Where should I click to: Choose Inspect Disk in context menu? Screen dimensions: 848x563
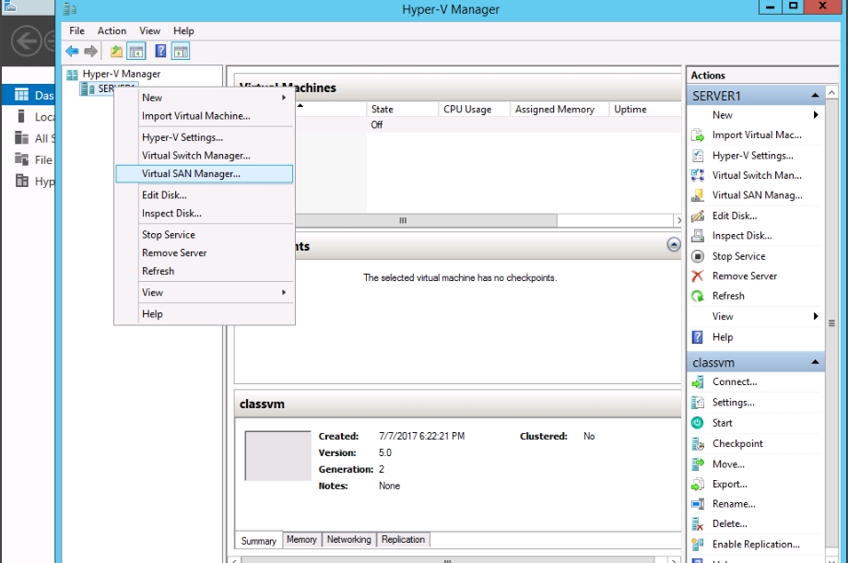click(205, 213)
